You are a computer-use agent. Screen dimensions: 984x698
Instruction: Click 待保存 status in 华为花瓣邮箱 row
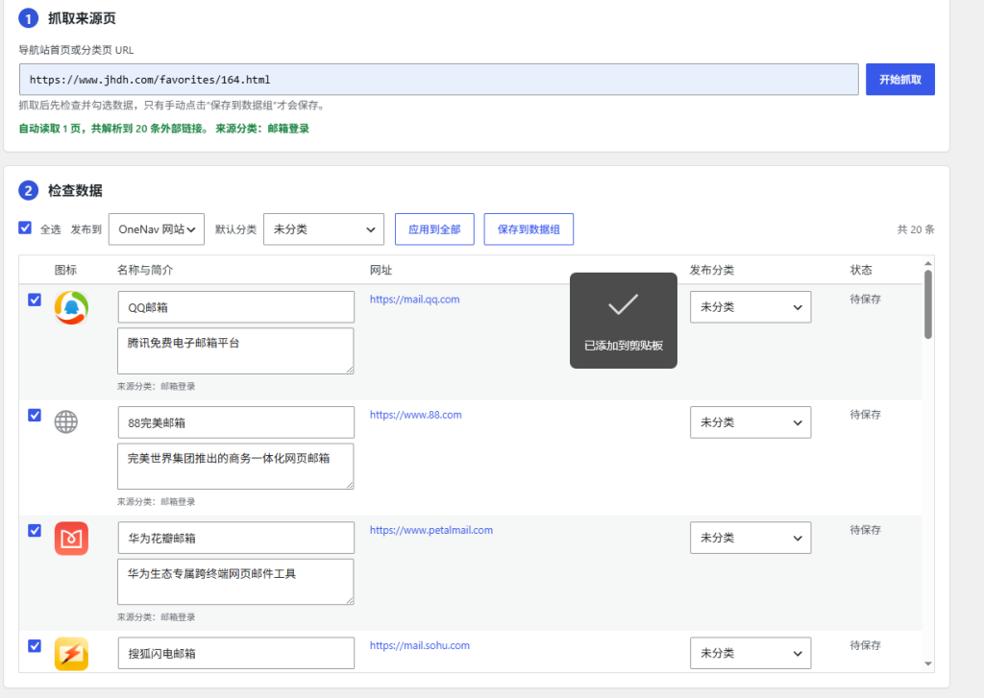coord(866,531)
